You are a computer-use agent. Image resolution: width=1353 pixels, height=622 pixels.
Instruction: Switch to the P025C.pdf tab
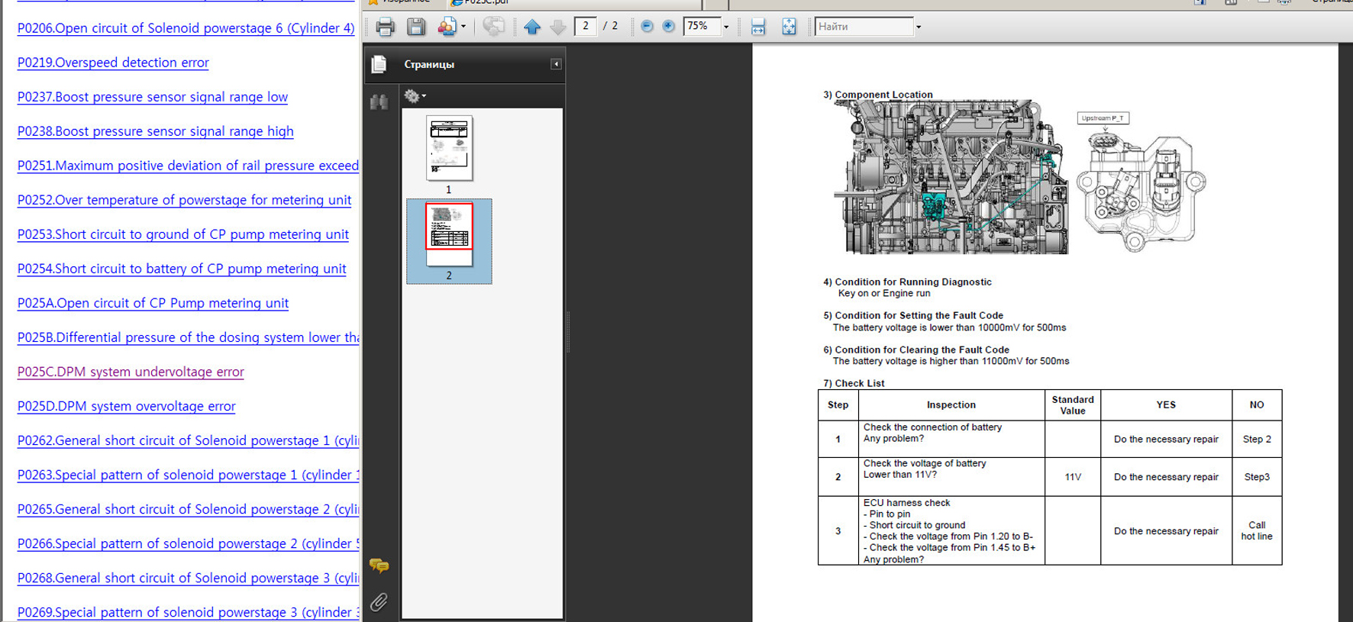click(x=481, y=2)
